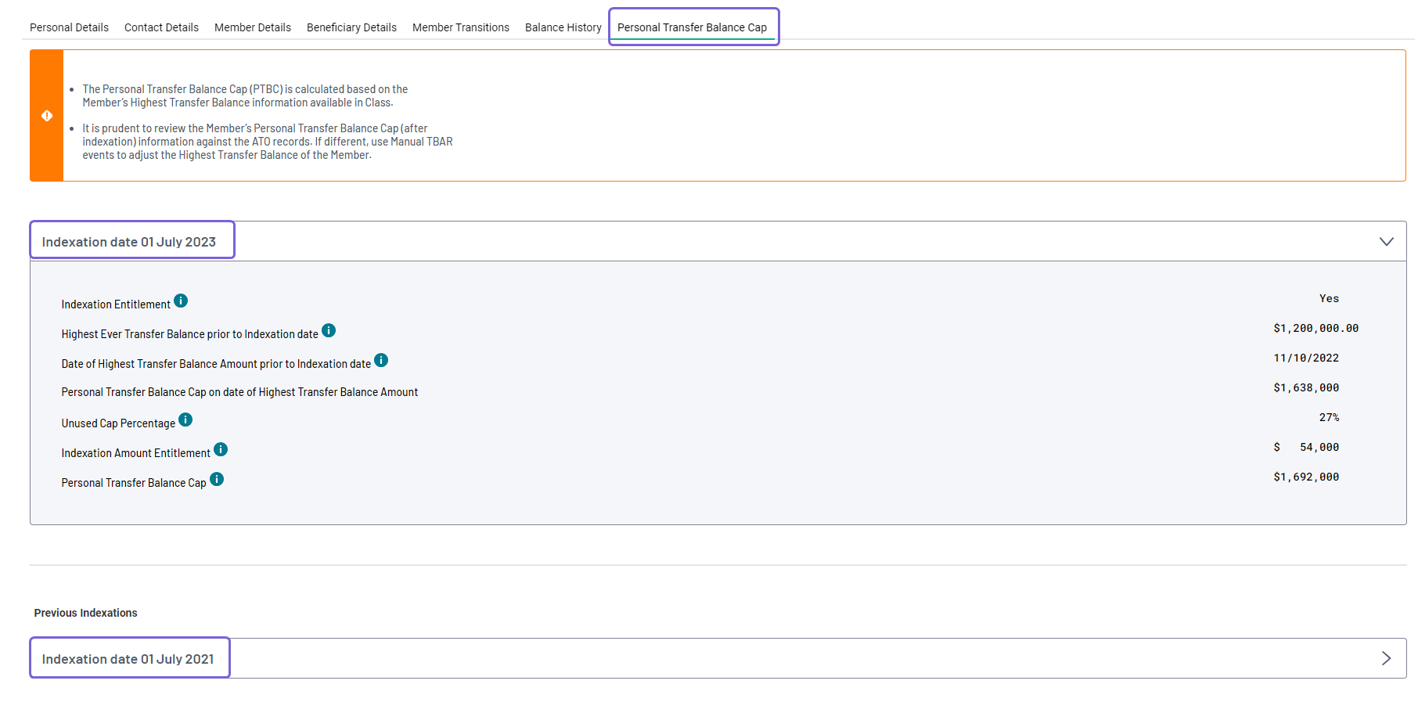Go to the Beneficiary Details tab
This screenshot has height=713, width=1418.
[351, 27]
